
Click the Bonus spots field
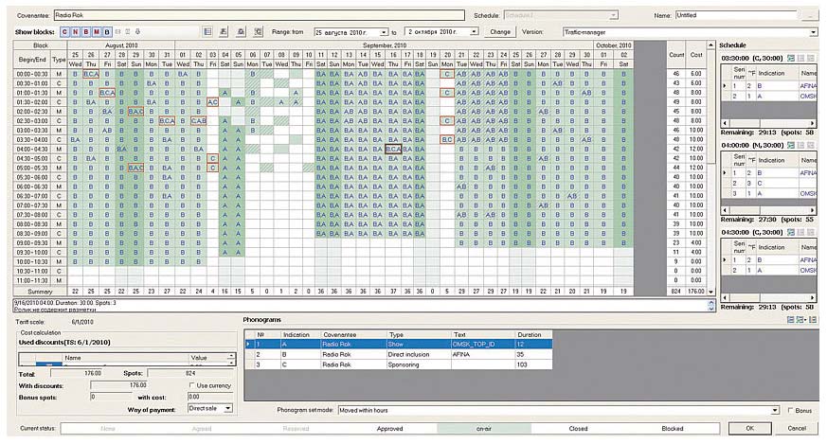[x=110, y=397]
